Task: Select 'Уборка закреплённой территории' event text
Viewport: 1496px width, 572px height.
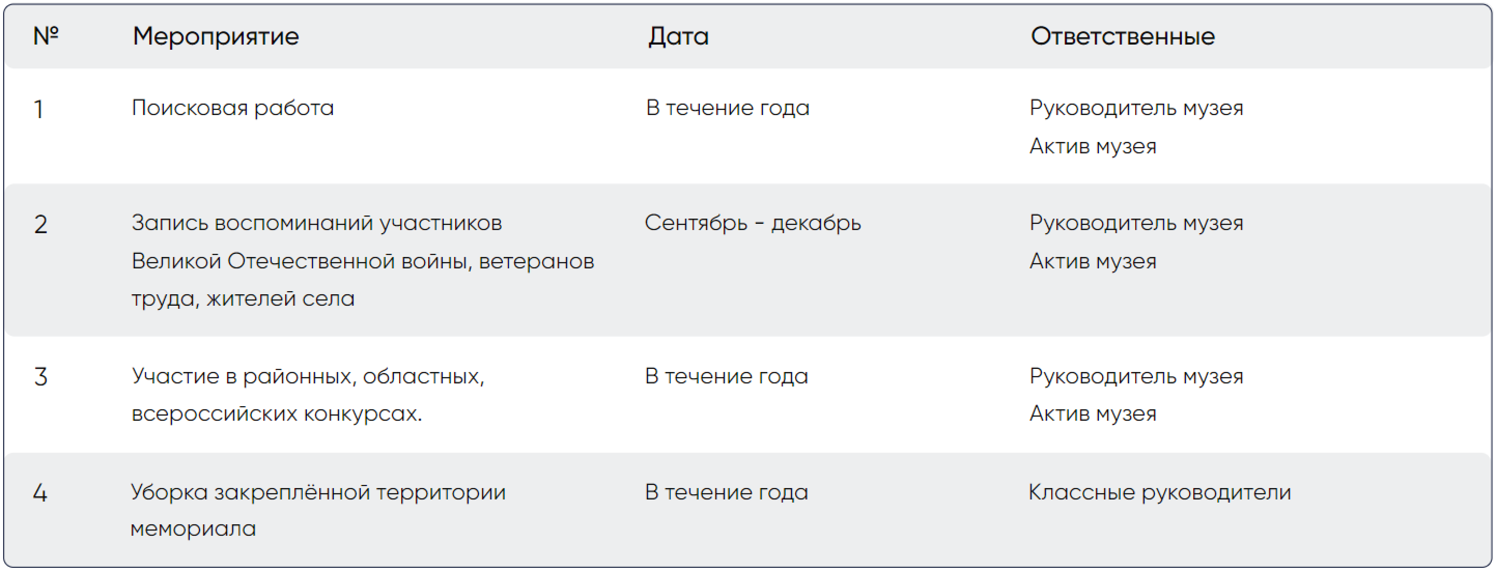Action: tap(318, 493)
